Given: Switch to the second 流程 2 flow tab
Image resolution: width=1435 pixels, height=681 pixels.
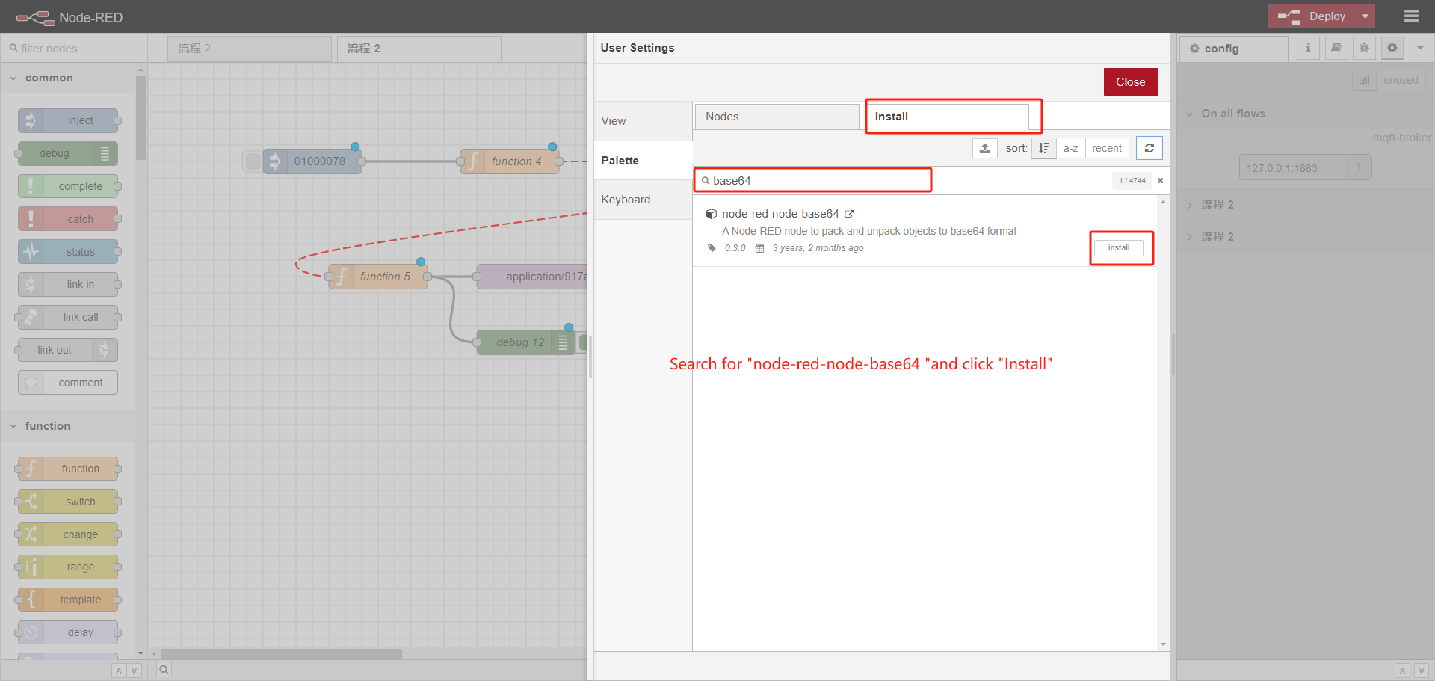Looking at the screenshot, I should coord(419,49).
